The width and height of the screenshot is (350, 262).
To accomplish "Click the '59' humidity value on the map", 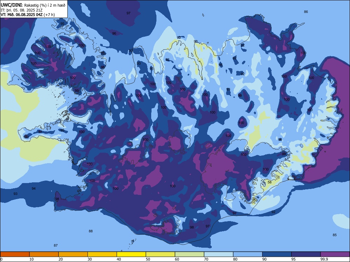I will [255, 200].
